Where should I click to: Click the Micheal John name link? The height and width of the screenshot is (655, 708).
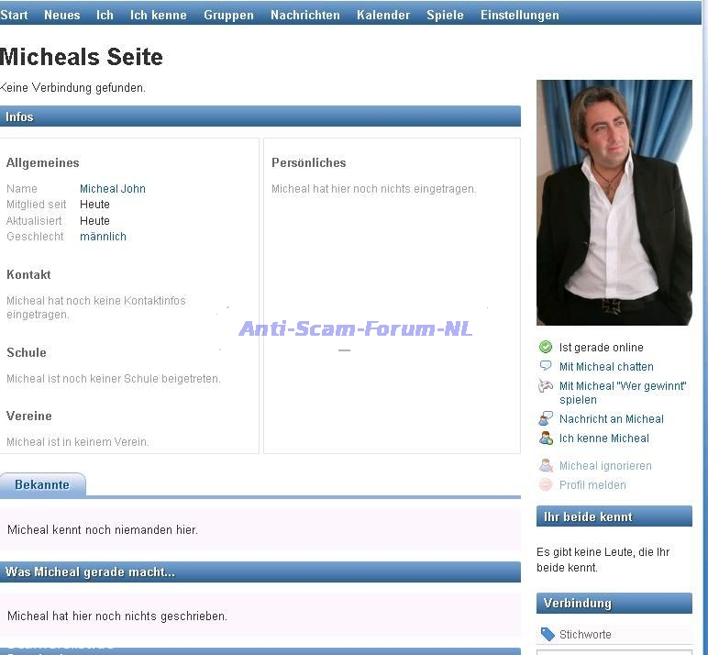pos(113,188)
